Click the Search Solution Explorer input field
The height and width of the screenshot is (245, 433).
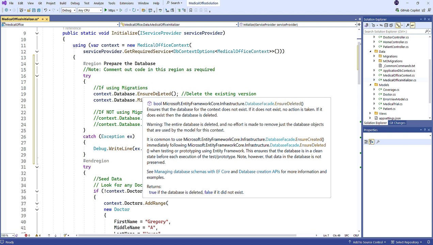394,31
